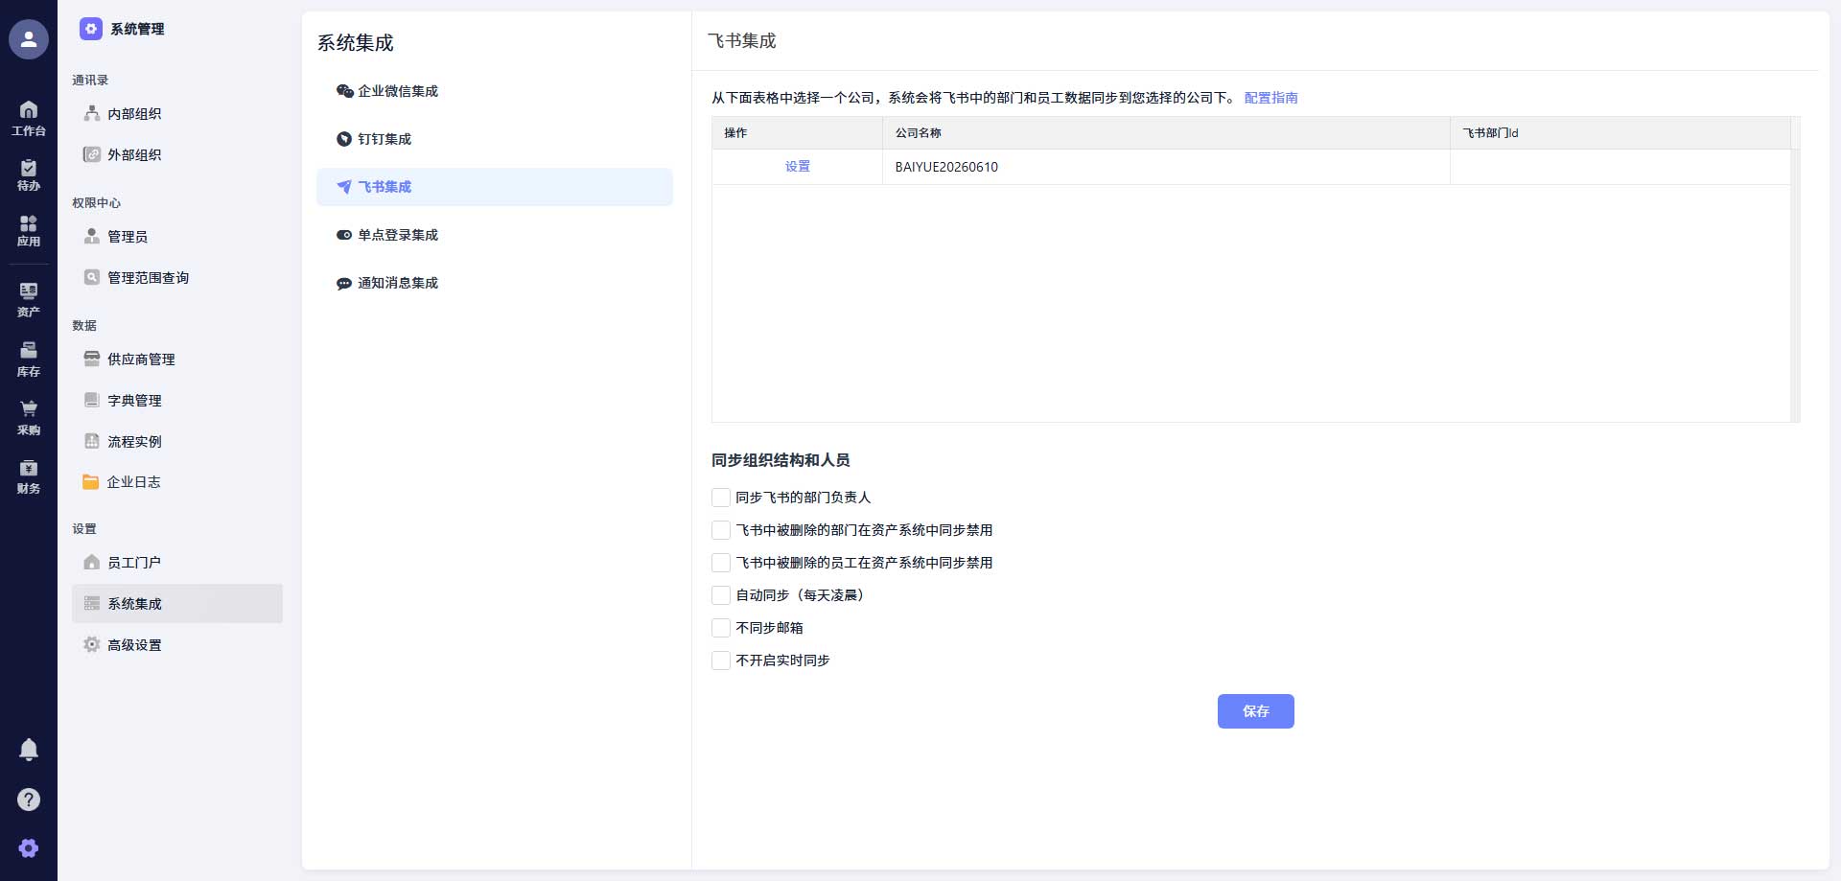Click the 内部组织 org icon
Image resolution: width=1841 pixels, height=881 pixels.
click(x=92, y=113)
